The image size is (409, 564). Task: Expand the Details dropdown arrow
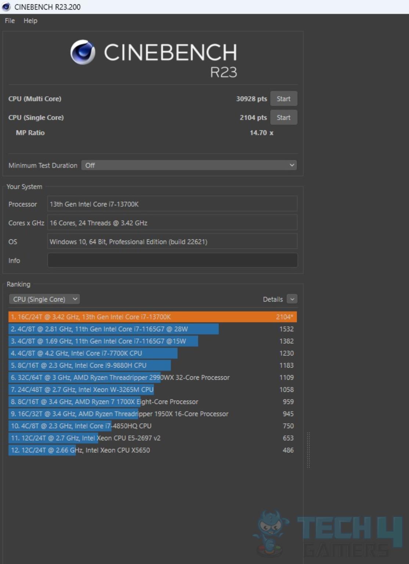pos(292,299)
